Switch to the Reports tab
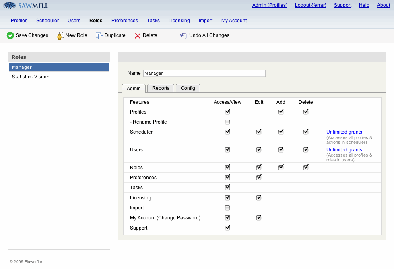The width and height of the screenshot is (394, 269). coord(161,88)
